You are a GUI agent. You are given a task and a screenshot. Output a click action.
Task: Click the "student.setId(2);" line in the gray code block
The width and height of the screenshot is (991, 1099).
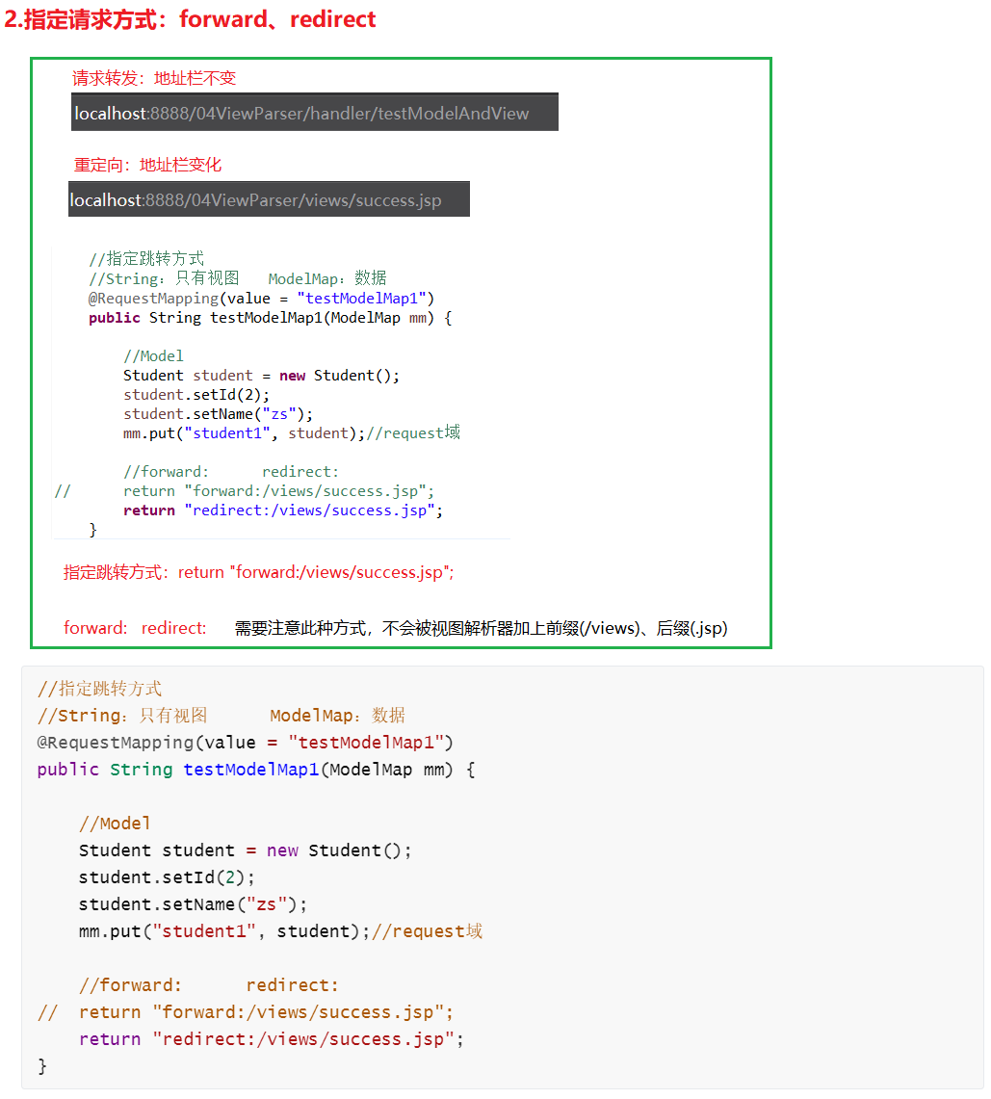click(x=167, y=877)
